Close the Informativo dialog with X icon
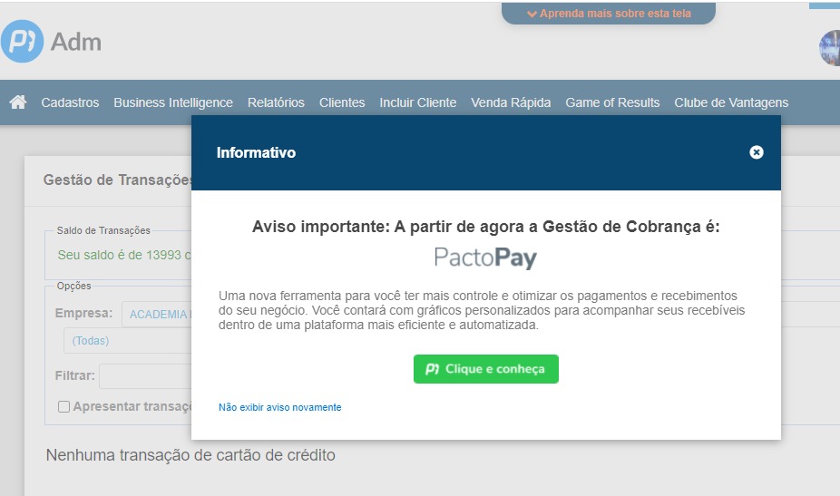Viewport: 840px width, 496px height. (x=757, y=152)
